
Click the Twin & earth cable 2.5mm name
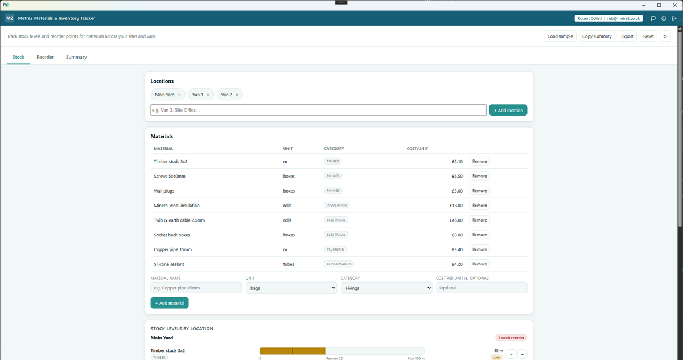pos(179,220)
